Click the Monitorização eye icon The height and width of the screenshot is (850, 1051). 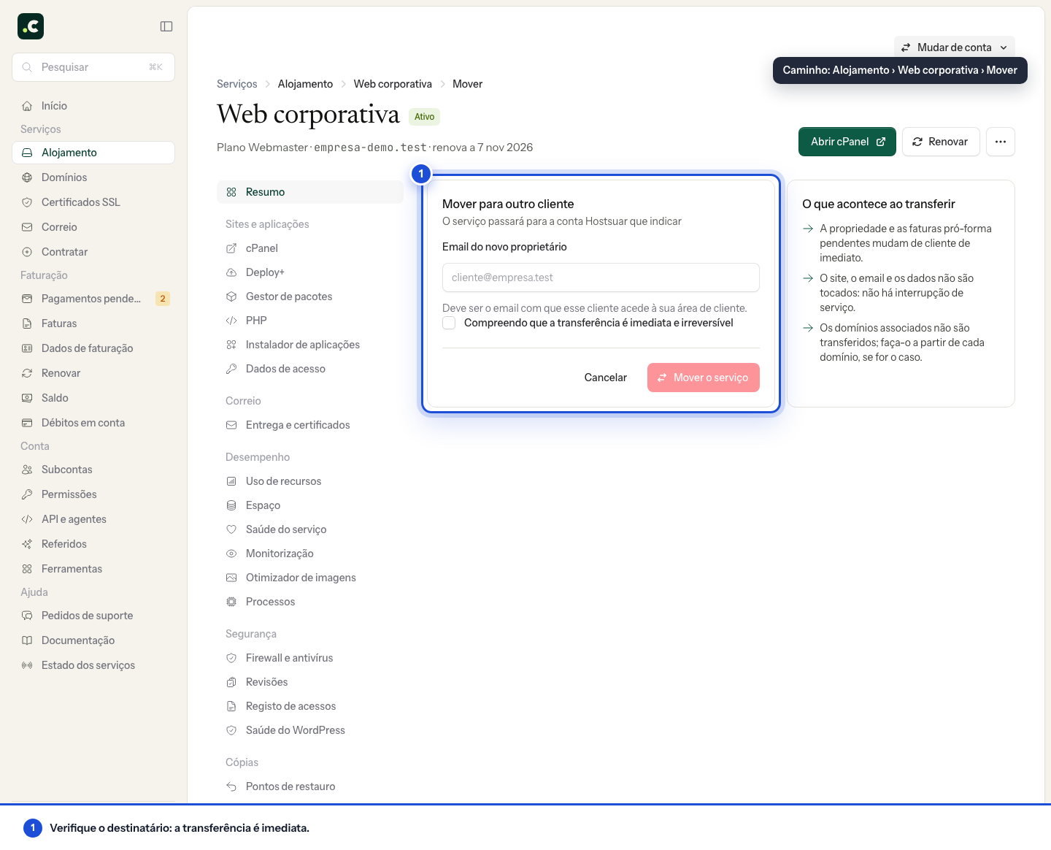pyautogui.click(x=231, y=554)
